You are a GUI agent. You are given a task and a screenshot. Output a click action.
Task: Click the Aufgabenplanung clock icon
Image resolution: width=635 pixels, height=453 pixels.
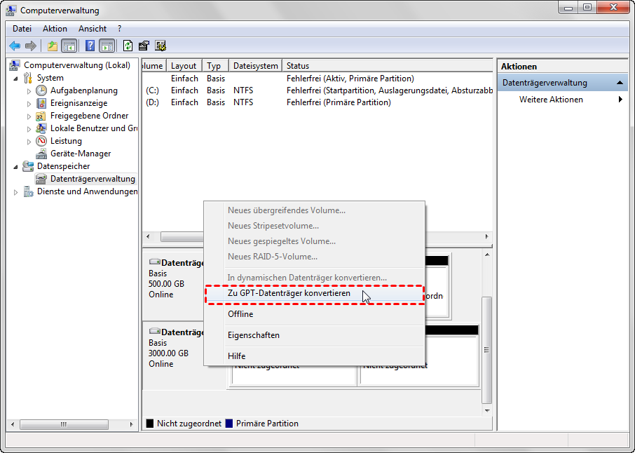[41, 90]
